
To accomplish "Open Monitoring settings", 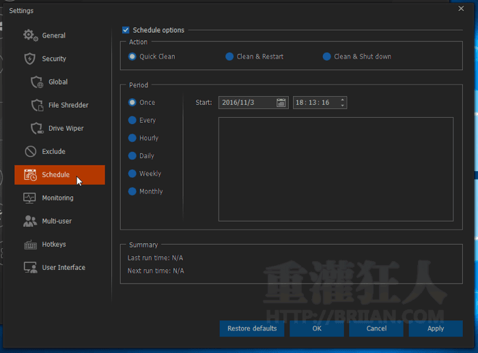I will 57,198.
